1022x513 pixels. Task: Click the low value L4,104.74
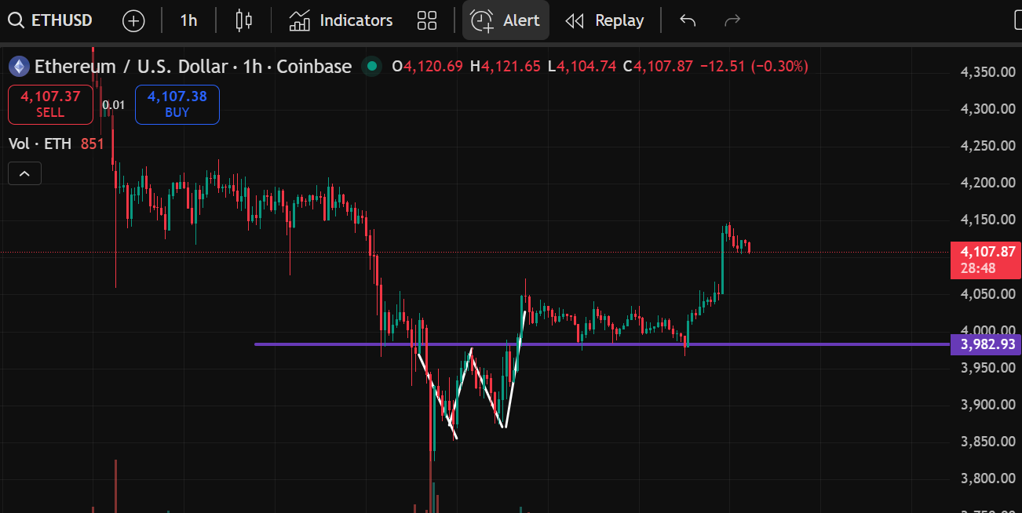tap(582, 67)
